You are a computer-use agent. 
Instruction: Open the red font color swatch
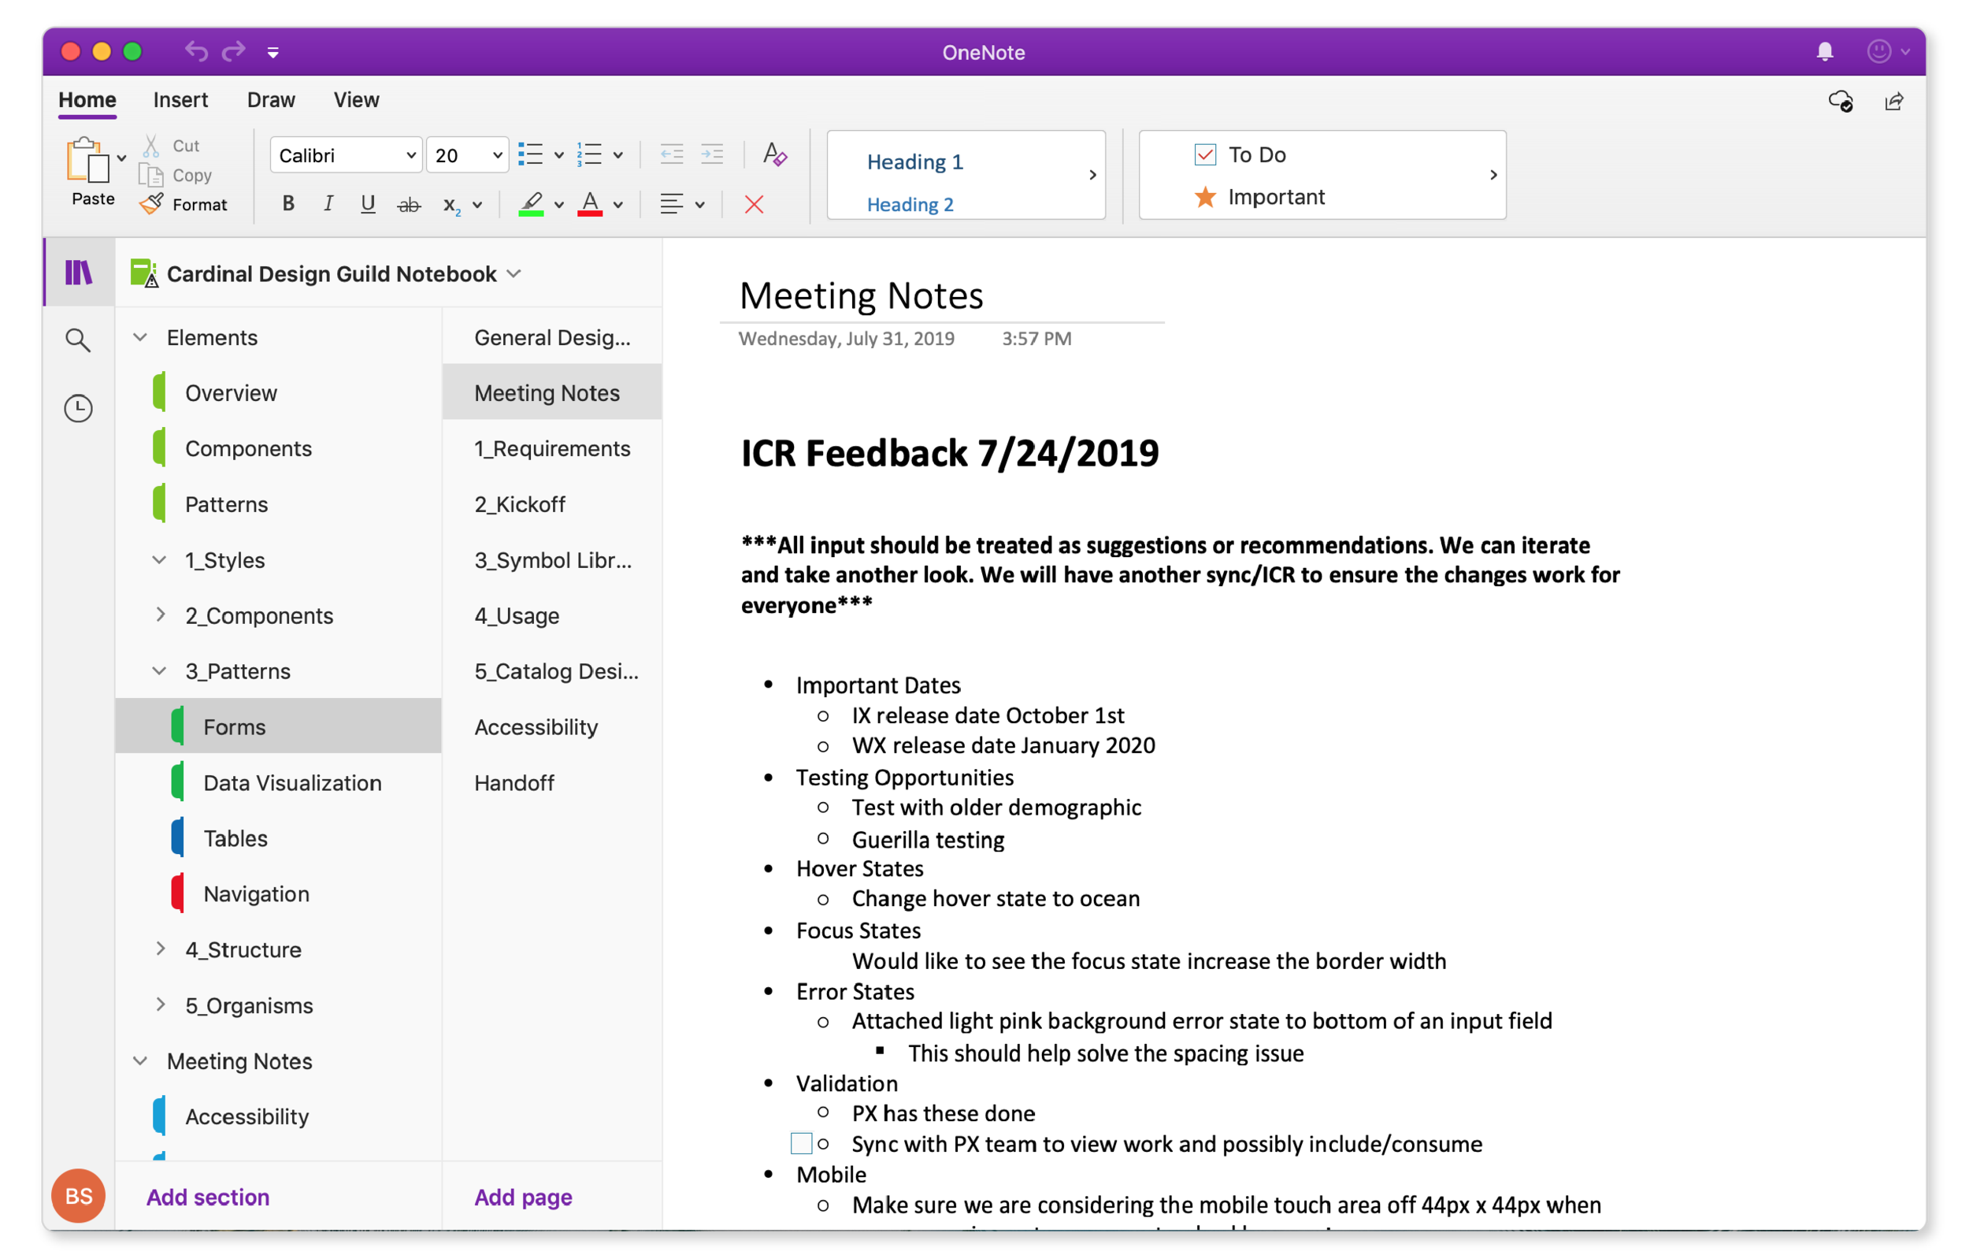(591, 205)
